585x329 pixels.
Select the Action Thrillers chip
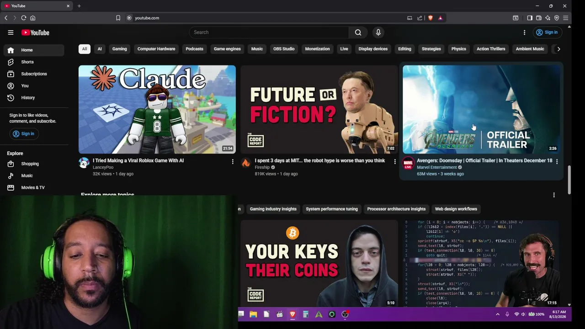[x=491, y=49]
